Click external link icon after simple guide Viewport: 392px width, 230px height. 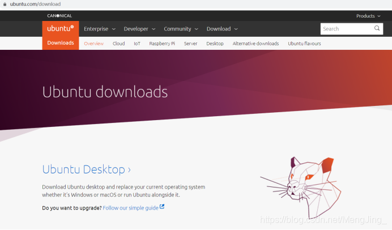162,207
